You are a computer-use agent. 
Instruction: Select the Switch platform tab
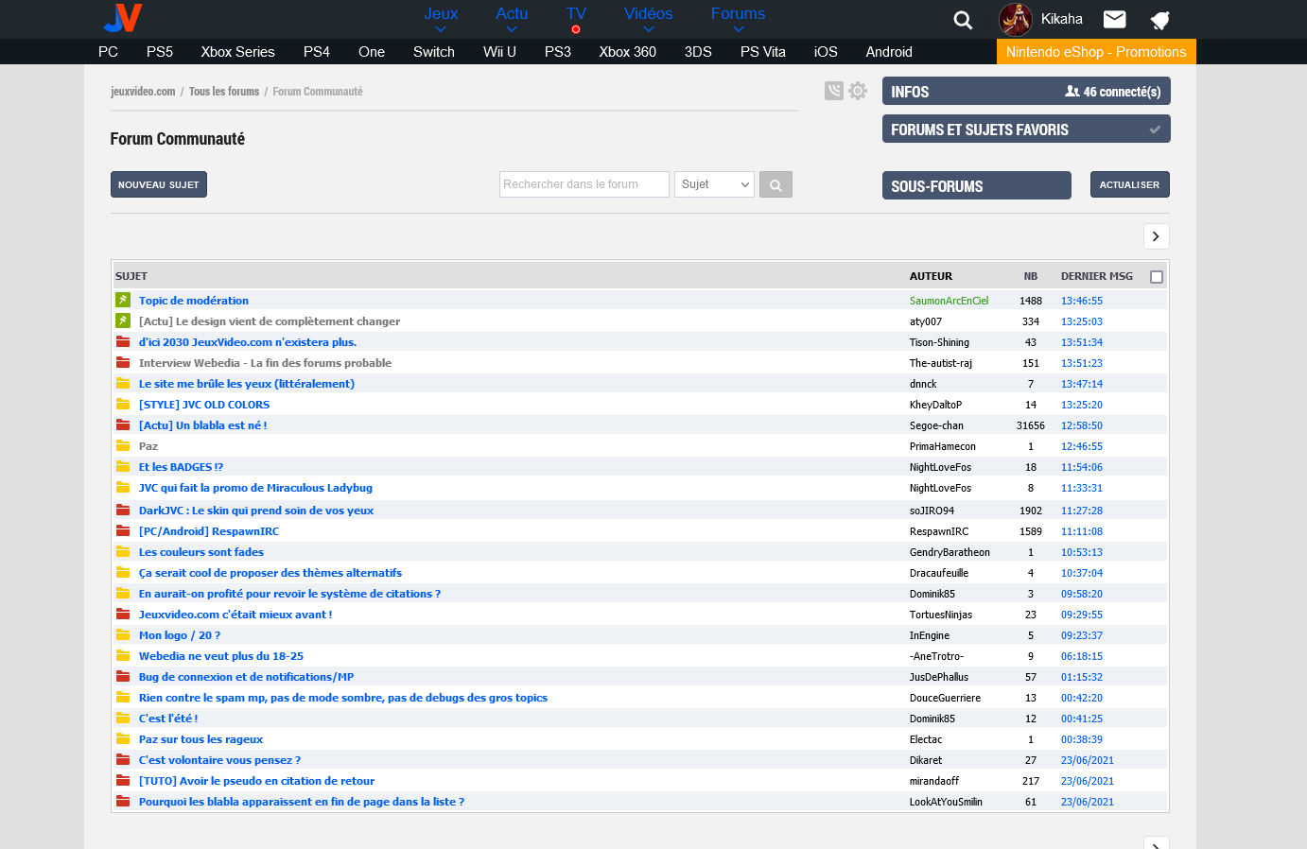[x=434, y=52]
